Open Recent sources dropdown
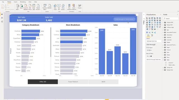Image resolution: width=179 pixels, height=100 pixels. (x=38, y=7)
